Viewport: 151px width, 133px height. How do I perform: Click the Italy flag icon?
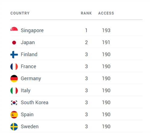[14, 91]
